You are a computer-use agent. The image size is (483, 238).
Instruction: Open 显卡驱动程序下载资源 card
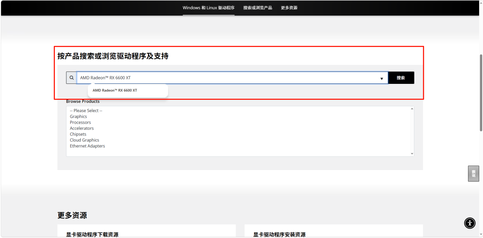[147, 231]
